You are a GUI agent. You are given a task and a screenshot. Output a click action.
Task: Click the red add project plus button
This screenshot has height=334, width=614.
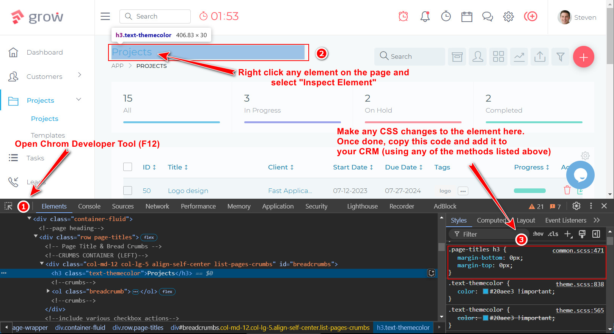click(583, 57)
